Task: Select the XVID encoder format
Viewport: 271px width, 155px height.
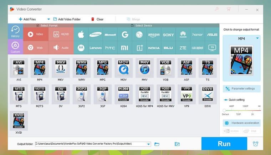Action: click(19, 121)
